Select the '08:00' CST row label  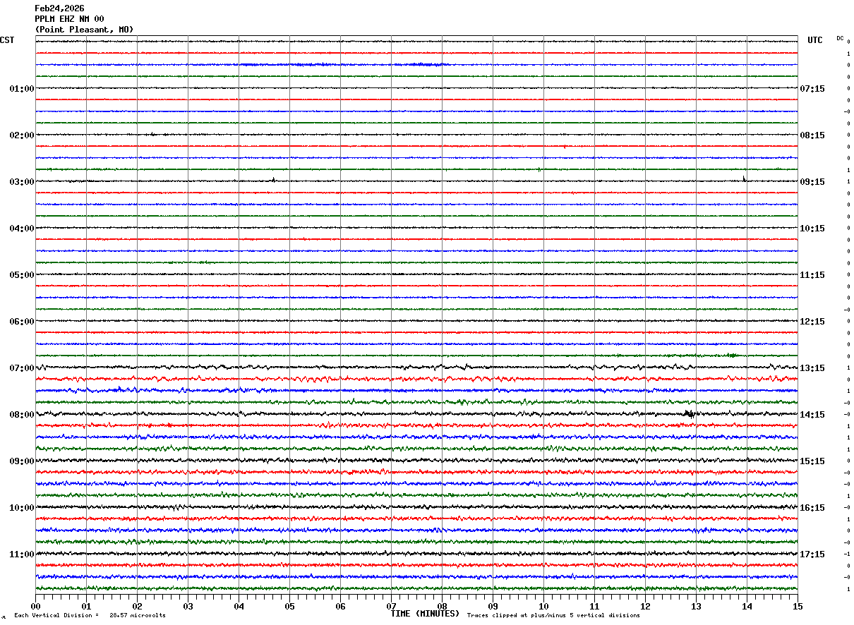click(x=22, y=415)
